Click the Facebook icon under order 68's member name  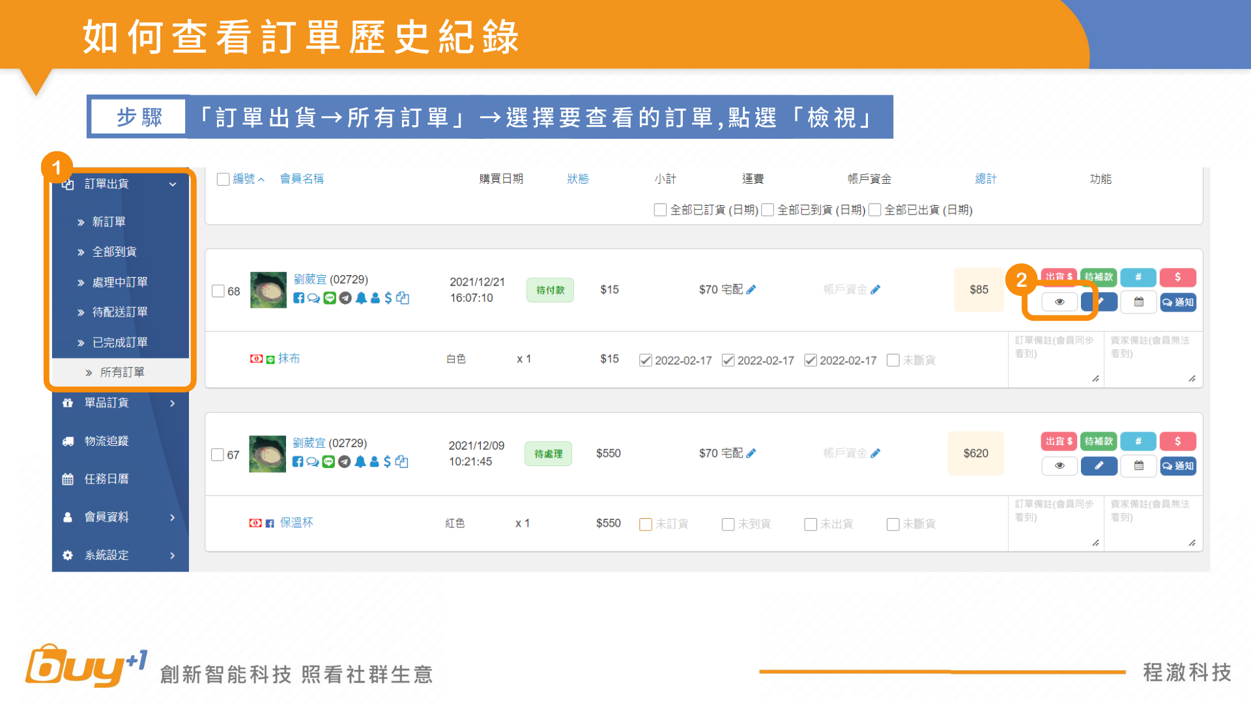click(298, 298)
